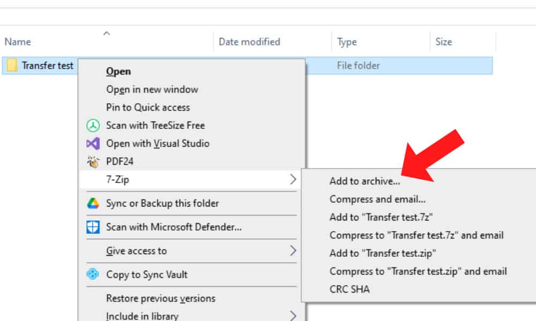Click Open in new window

click(152, 89)
